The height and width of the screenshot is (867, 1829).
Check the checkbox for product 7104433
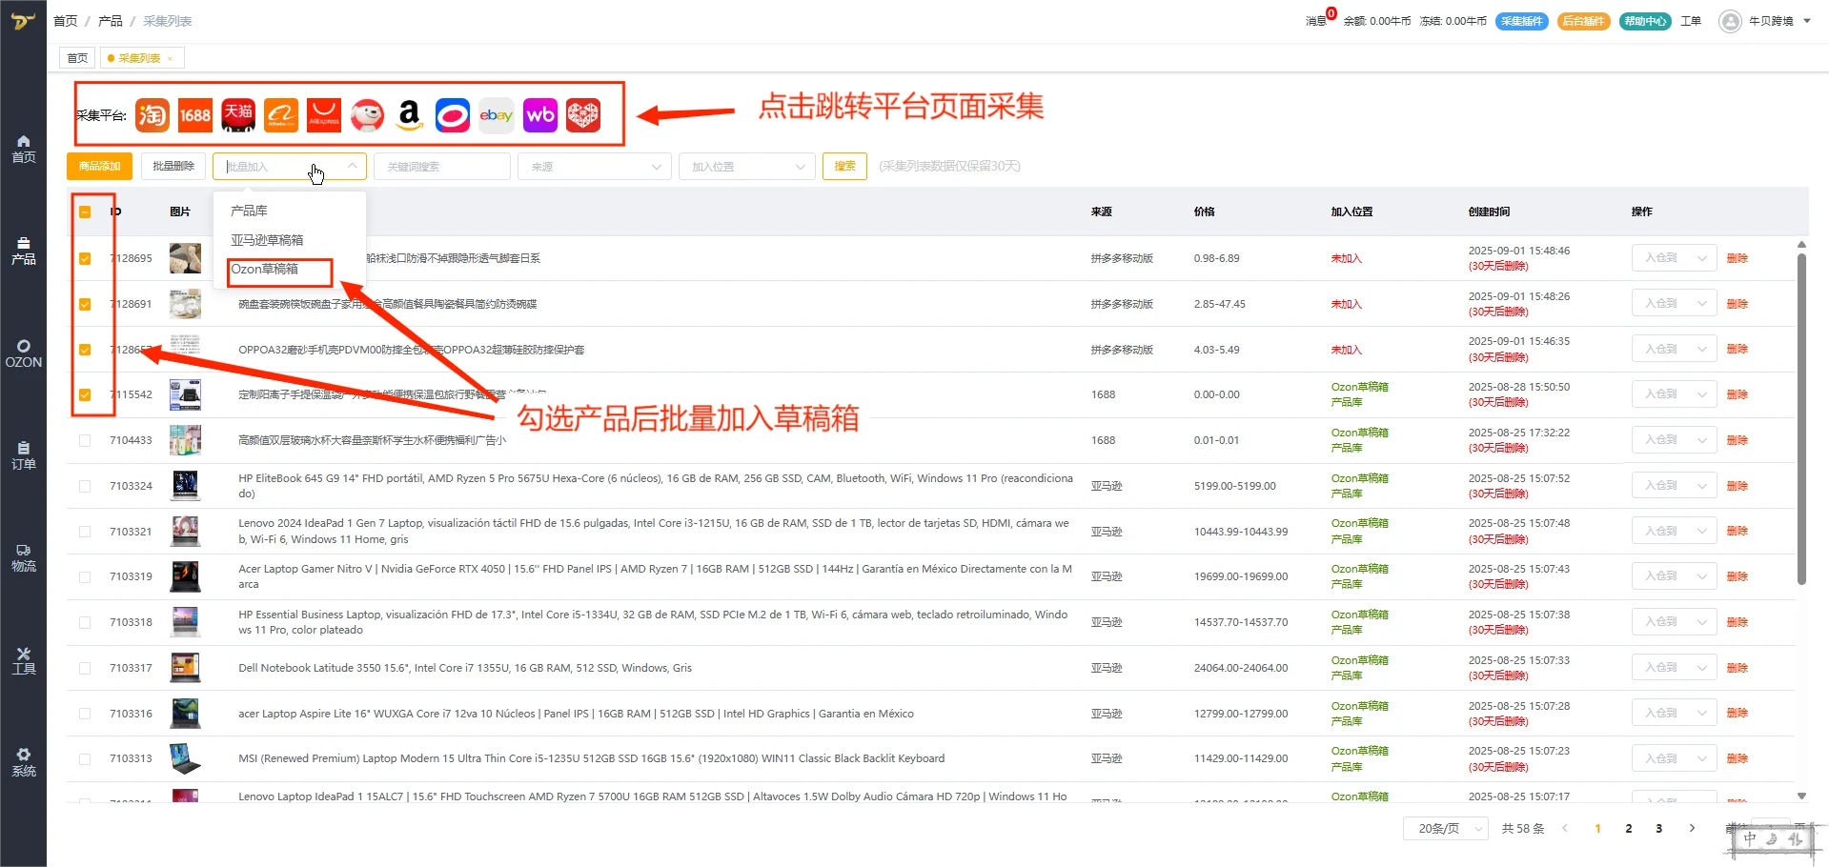click(85, 440)
